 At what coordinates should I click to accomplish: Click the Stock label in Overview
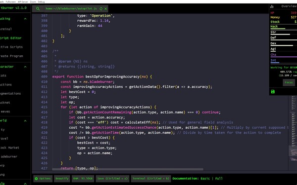click(x=275, y=22)
